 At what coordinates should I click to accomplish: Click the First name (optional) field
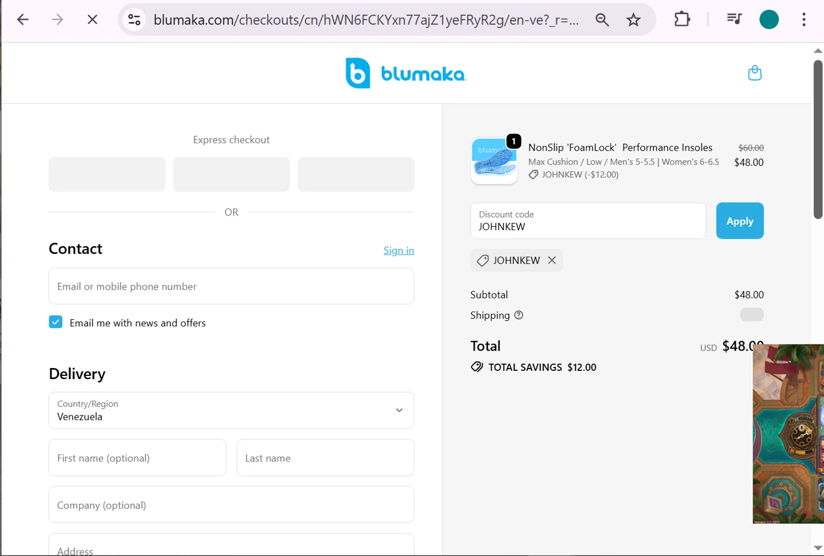pyautogui.click(x=137, y=458)
